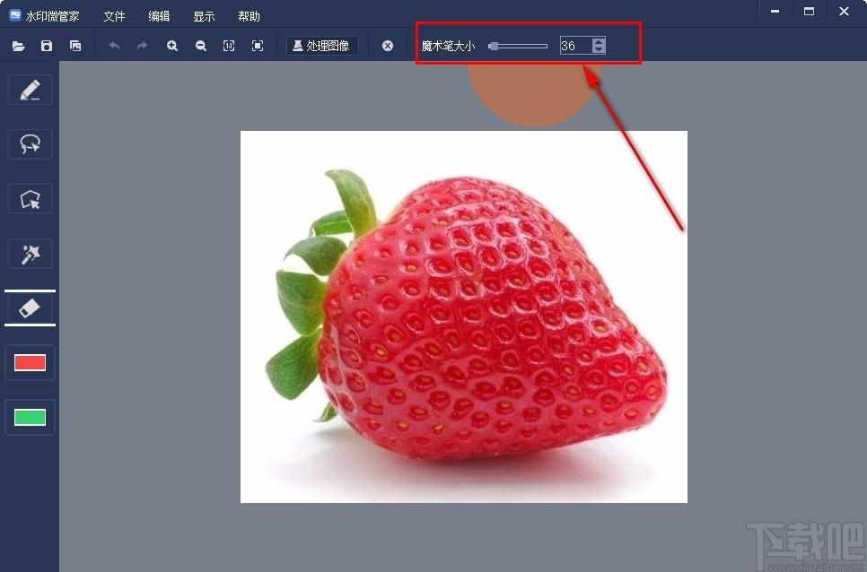Decrease brush size with the down stepper arrow
This screenshot has width=867, height=572.
pyautogui.click(x=599, y=50)
